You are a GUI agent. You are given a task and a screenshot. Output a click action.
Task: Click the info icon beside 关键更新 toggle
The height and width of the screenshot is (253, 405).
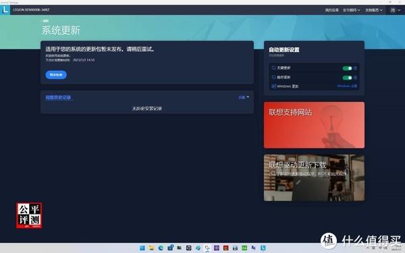tap(355, 68)
